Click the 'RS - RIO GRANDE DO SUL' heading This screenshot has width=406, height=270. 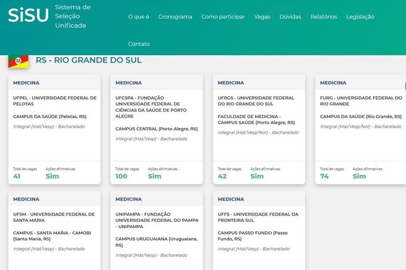point(89,60)
